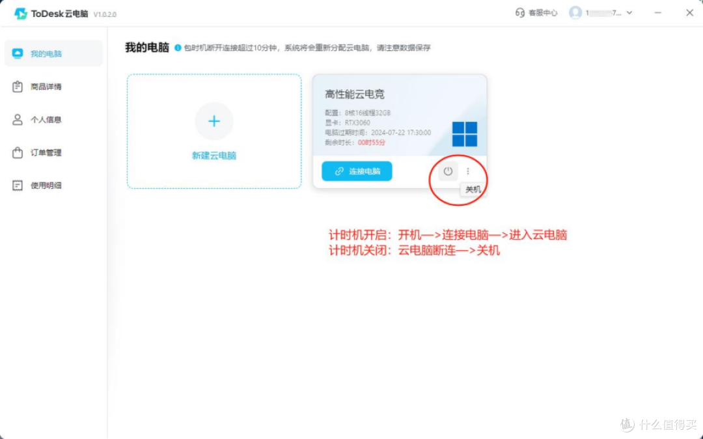Click the 我的电脑 page heading
The image size is (703, 439).
(147, 48)
